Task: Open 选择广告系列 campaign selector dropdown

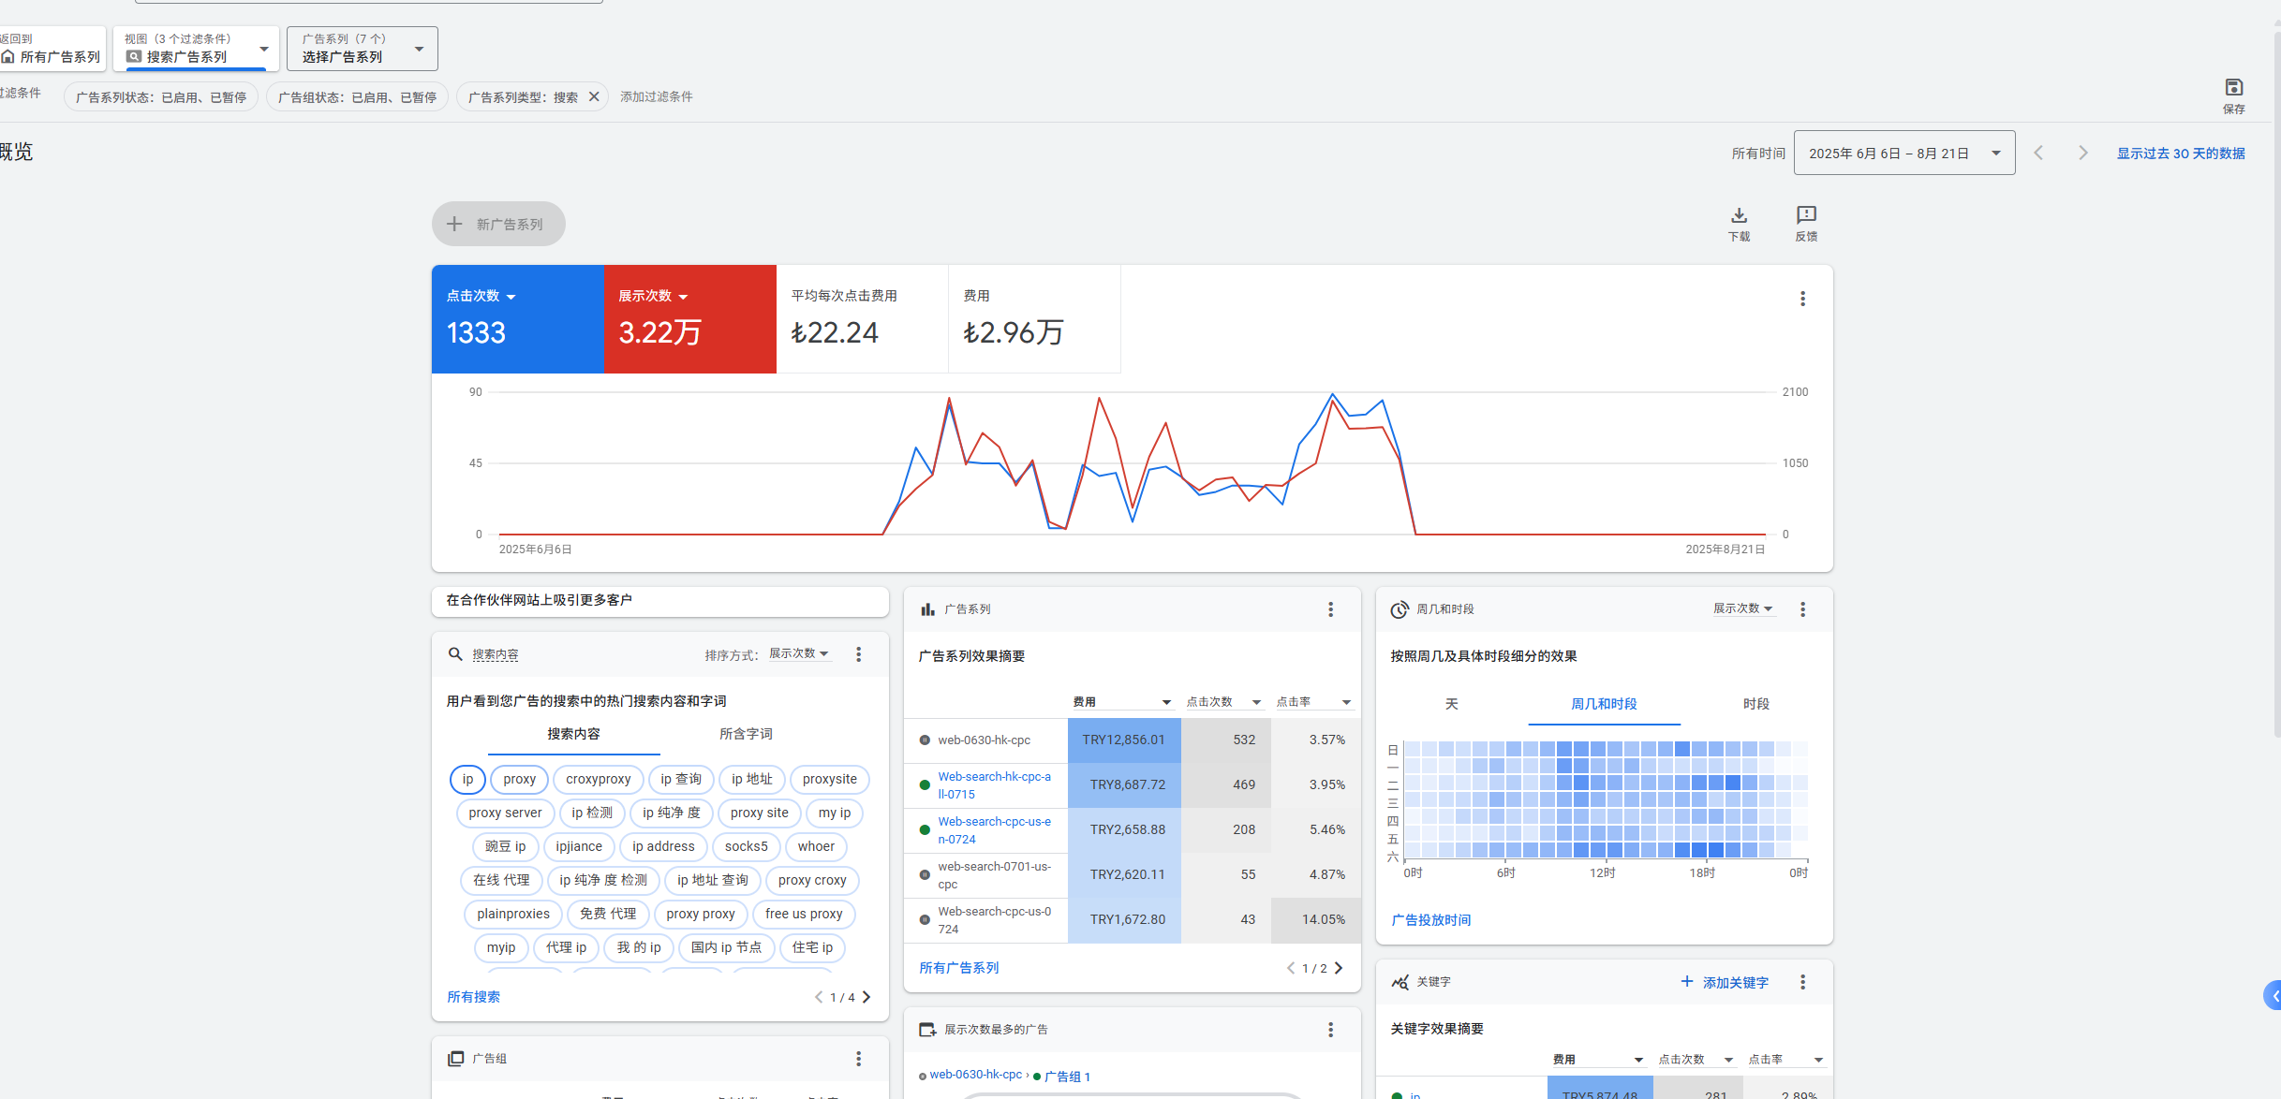Action: tap(362, 49)
